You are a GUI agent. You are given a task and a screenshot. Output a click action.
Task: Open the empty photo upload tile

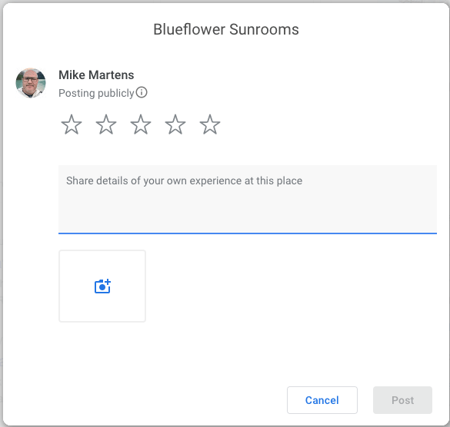(102, 286)
